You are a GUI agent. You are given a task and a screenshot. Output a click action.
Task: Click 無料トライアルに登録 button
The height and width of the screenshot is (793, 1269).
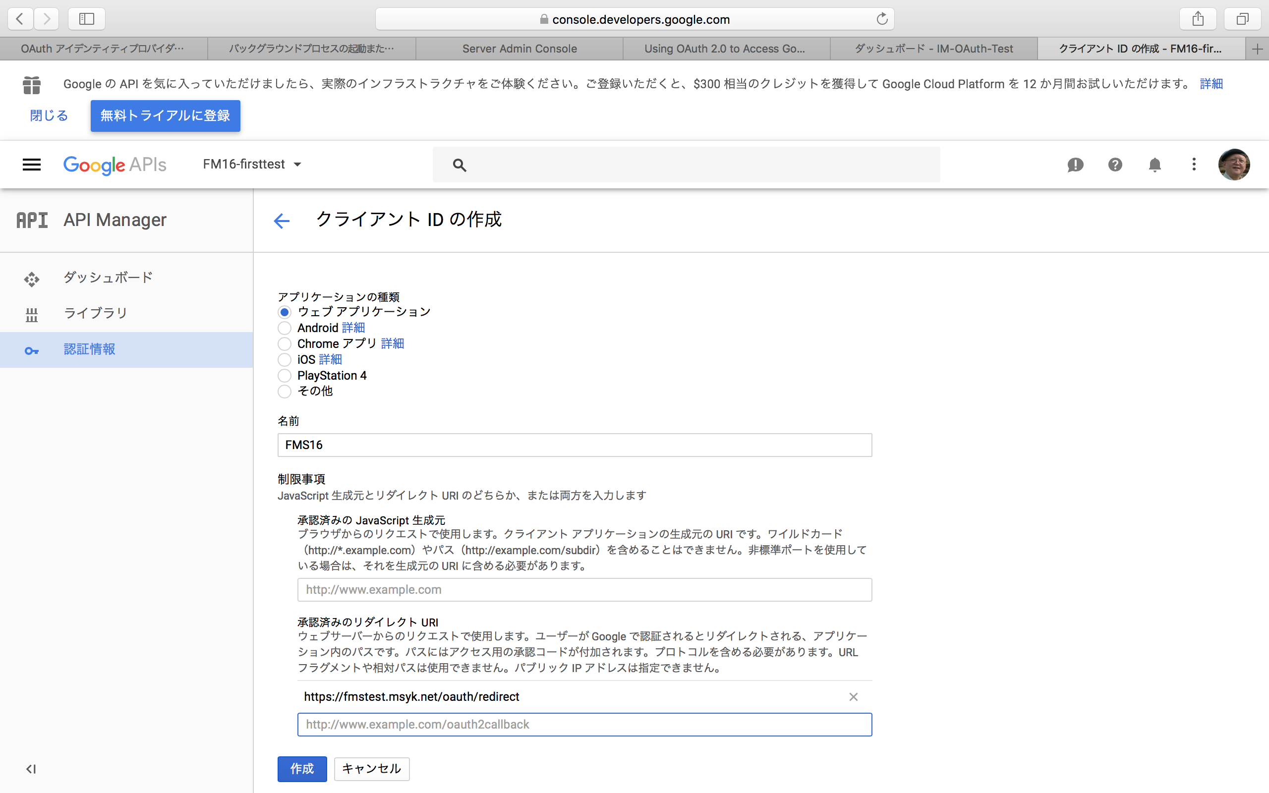(165, 116)
